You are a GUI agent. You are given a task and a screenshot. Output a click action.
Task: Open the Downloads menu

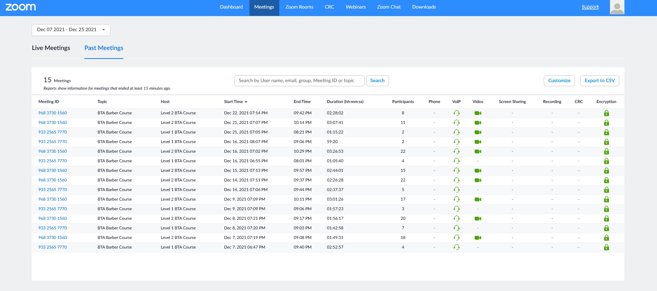tap(424, 7)
